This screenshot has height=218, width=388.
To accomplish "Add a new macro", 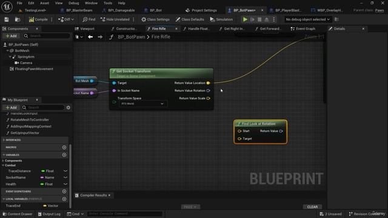I will pos(64,147).
